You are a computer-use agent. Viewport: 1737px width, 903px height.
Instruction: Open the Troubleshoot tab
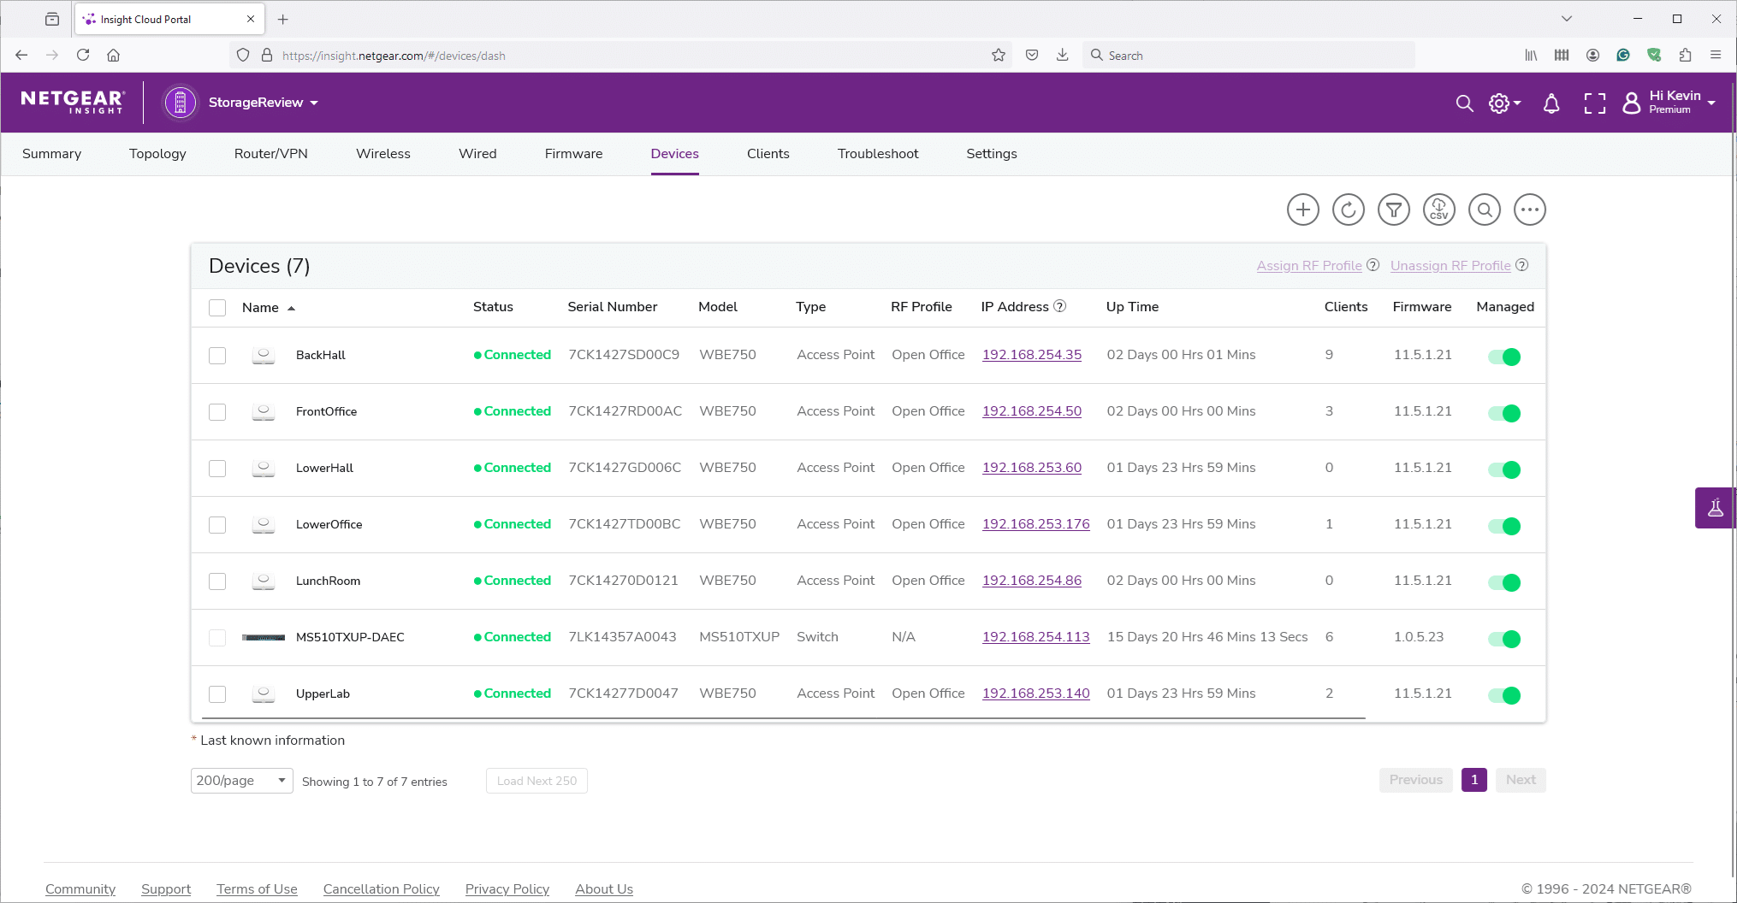[877, 154]
